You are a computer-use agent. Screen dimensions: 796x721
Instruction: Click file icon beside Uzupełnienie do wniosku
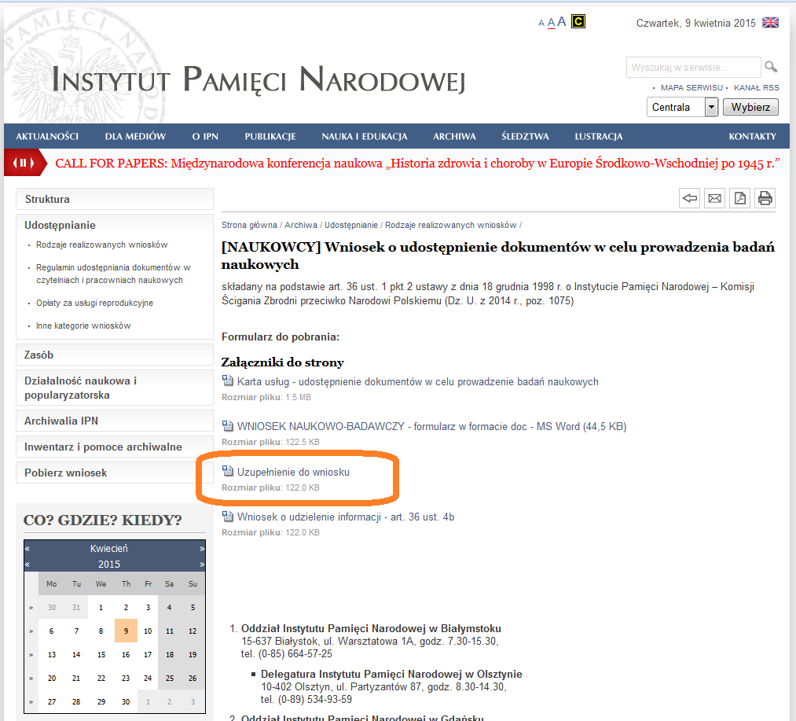tap(227, 471)
